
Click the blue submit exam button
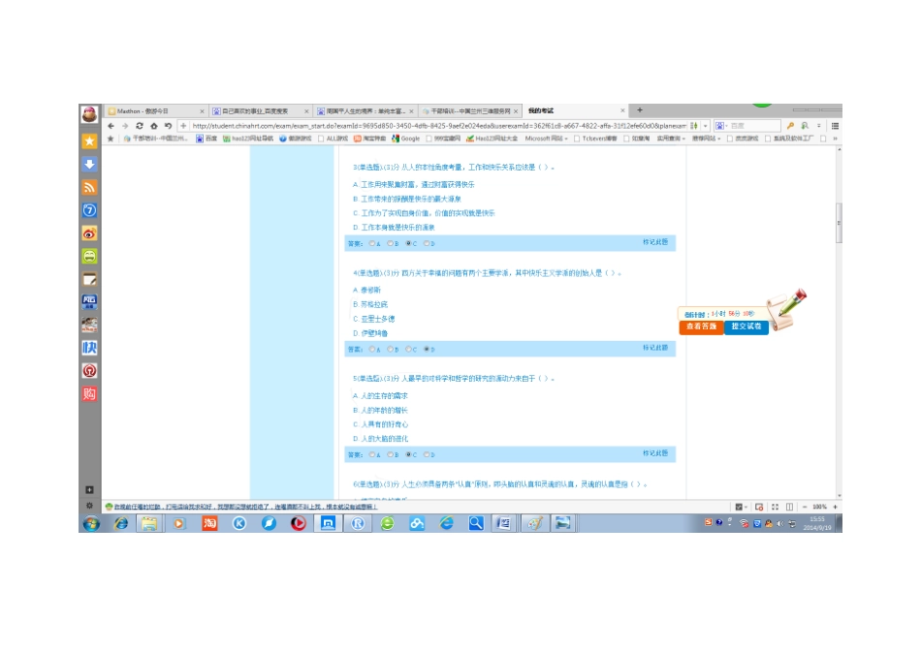(x=746, y=326)
